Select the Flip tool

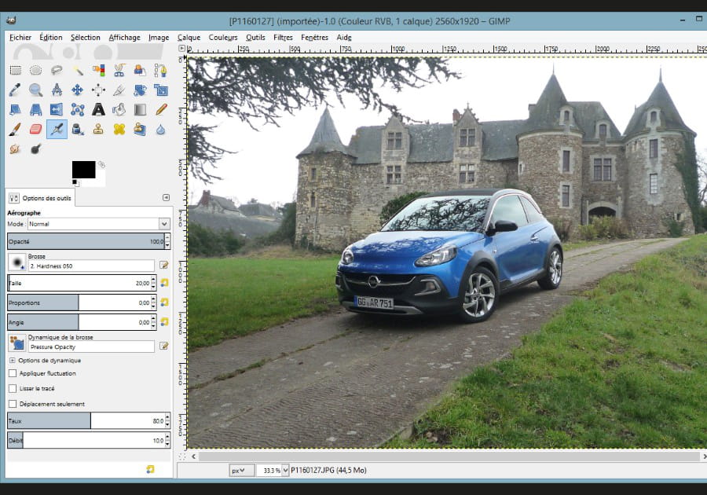click(57, 109)
